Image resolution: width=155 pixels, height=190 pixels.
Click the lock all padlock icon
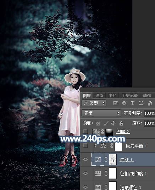[121, 123]
